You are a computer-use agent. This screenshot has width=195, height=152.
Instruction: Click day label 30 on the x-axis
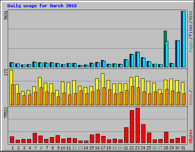[x=177, y=148]
